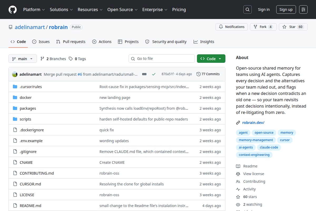
Task: Click the adelinamart avatar in the commit bar
Action: pyautogui.click(x=15, y=74)
